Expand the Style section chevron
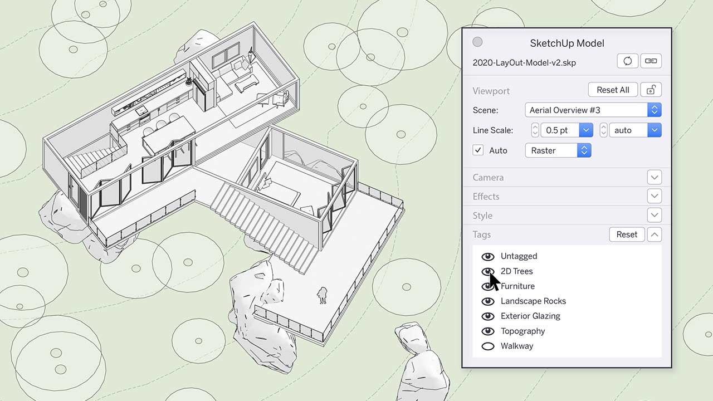713x401 pixels. 654,216
